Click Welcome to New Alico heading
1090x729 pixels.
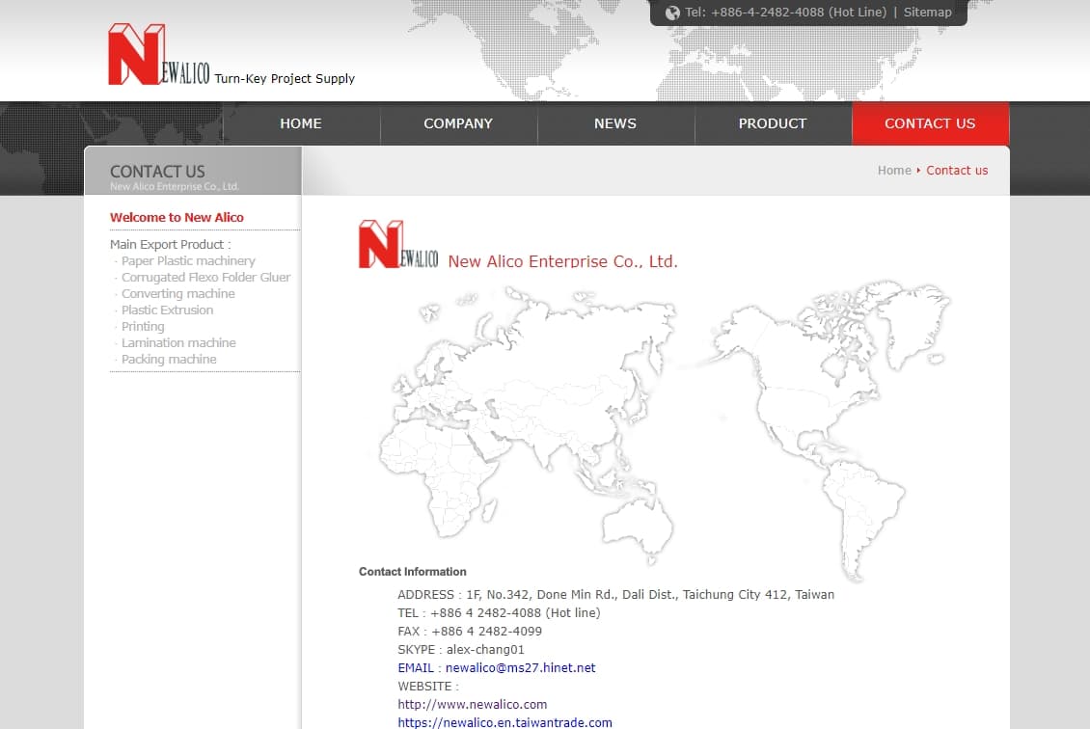point(177,218)
